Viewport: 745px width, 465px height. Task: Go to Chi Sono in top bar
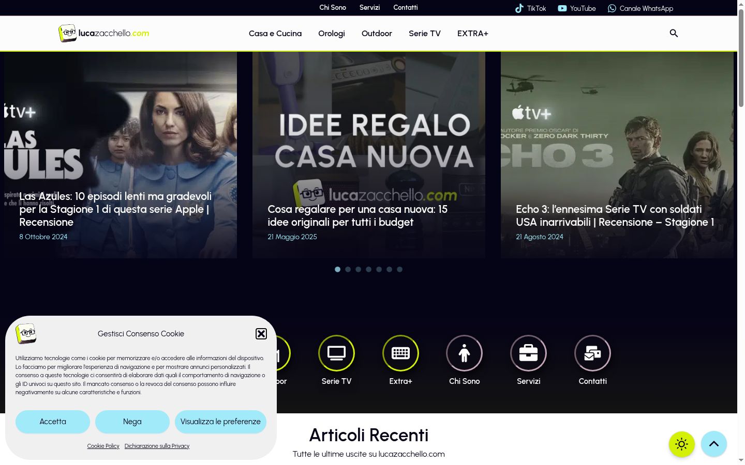point(333,7)
